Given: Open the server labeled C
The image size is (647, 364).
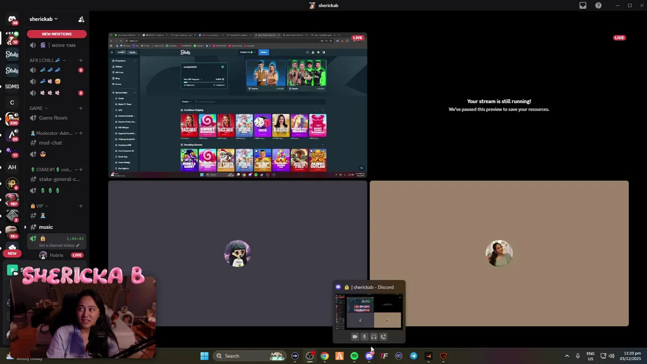Looking at the screenshot, I should [x=12, y=103].
